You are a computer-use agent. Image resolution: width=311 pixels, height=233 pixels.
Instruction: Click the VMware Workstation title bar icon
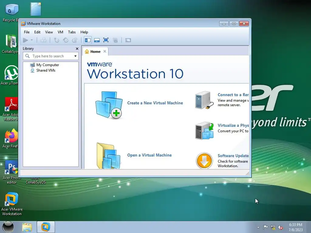23,24
